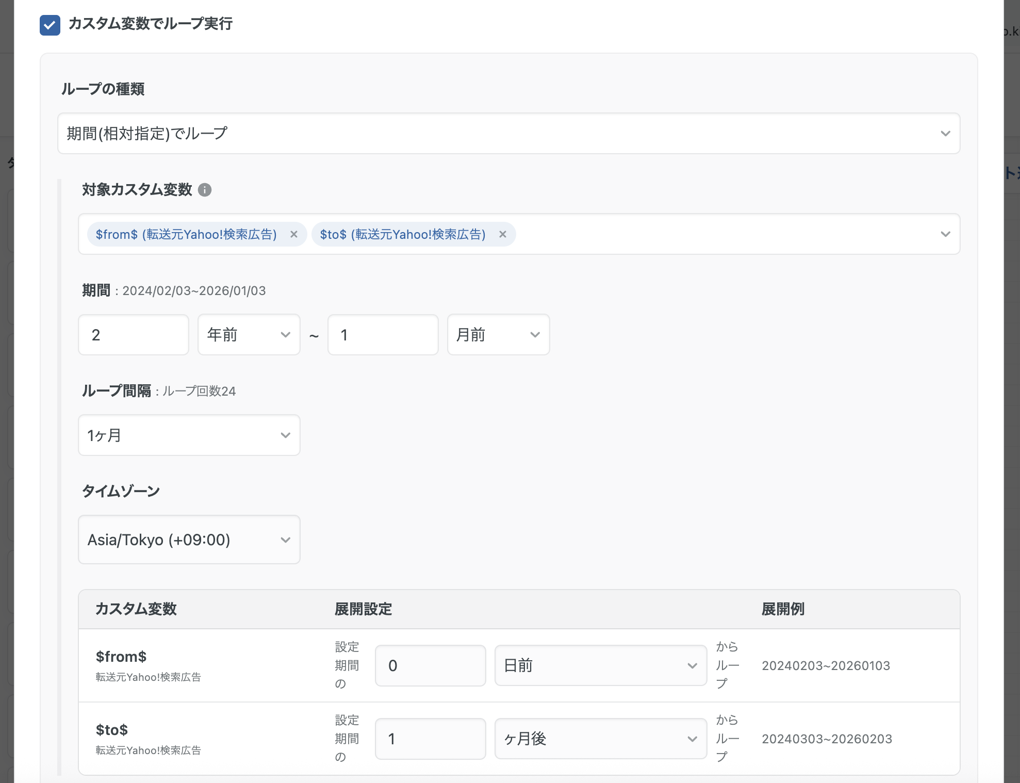Click the $from$ (転送元Yahoo!検索広告) tag
This screenshot has height=783, width=1020.
click(x=186, y=234)
